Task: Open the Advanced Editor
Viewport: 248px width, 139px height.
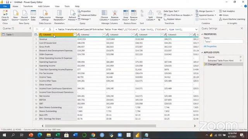Action: 87,15
